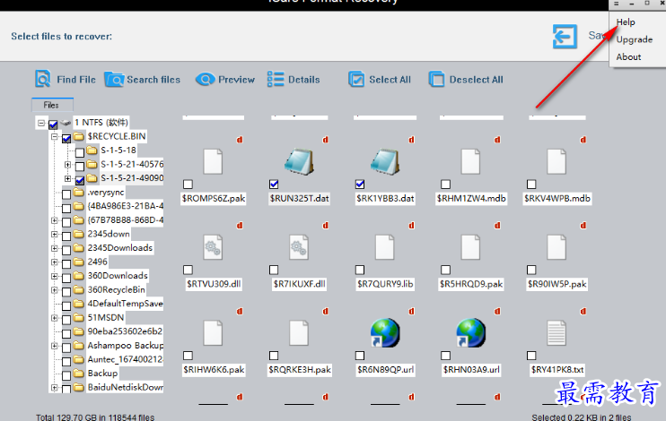Check the 2345Downloads folder checkbox
Viewport: 666px width, 421px height.
tap(66, 250)
